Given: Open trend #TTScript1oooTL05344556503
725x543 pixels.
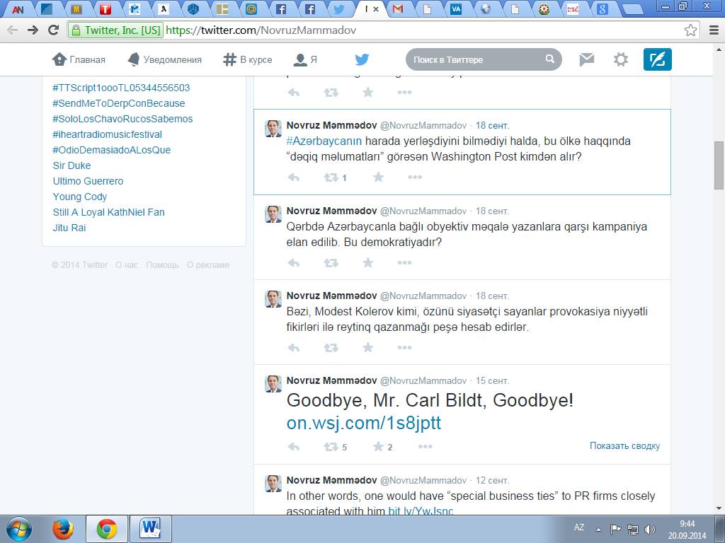Looking at the screenshot, I should coord(121,88).
